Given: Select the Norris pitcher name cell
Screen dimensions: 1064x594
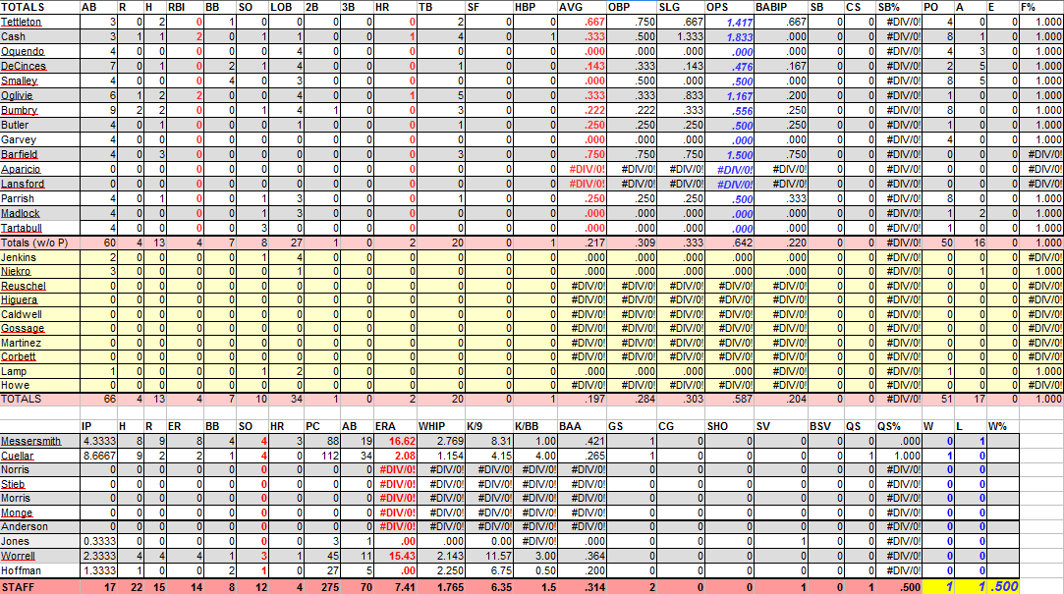Looking at the screenshot, I should point(40,470).
